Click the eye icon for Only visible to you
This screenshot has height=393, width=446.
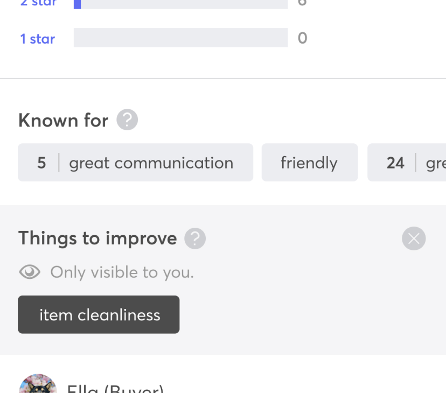(x=30, y=272)
